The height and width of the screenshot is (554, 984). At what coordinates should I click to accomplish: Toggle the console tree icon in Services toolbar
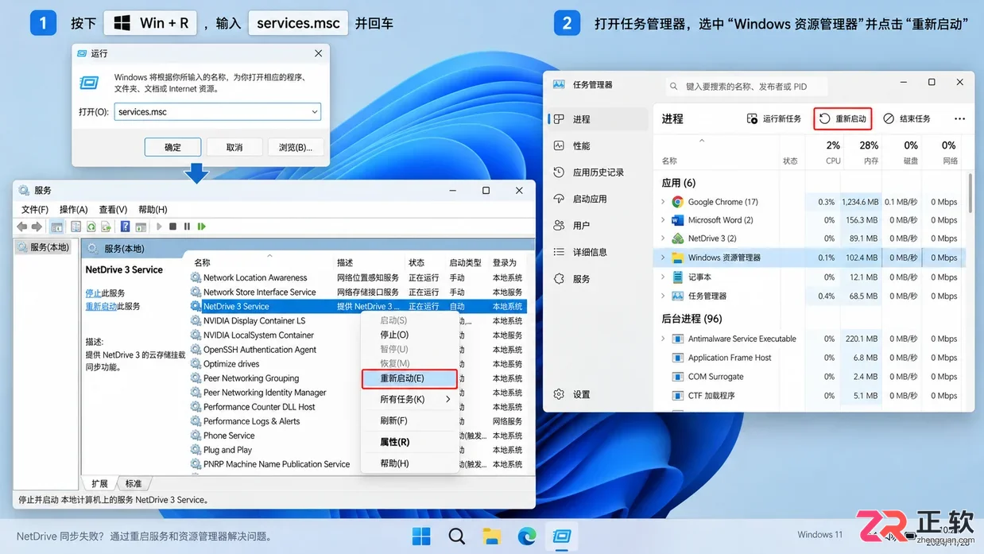[57, 227]
